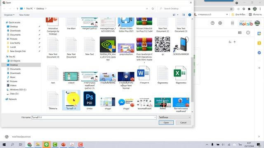Viewport: 264px width, 148px height.
Task: Open the Photoshop PSD file icon
Action: (x=90, y=99)
